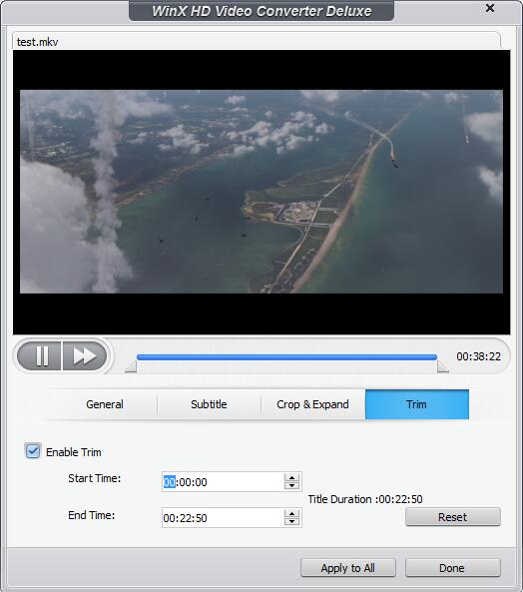Decrease End Time with down arrow
Viewport: 523px width, 592px height.
click(x=291, y=522)
